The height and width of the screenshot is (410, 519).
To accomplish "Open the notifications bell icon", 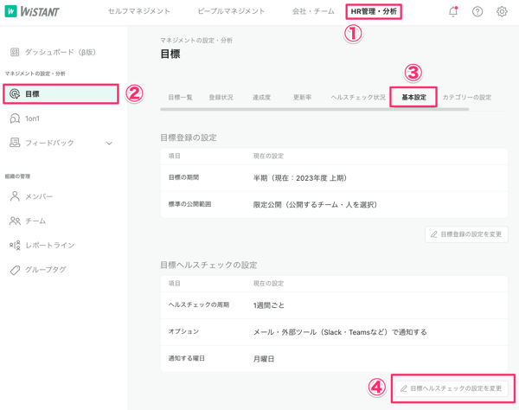I will pyautogui.click(x=452, y=12).
